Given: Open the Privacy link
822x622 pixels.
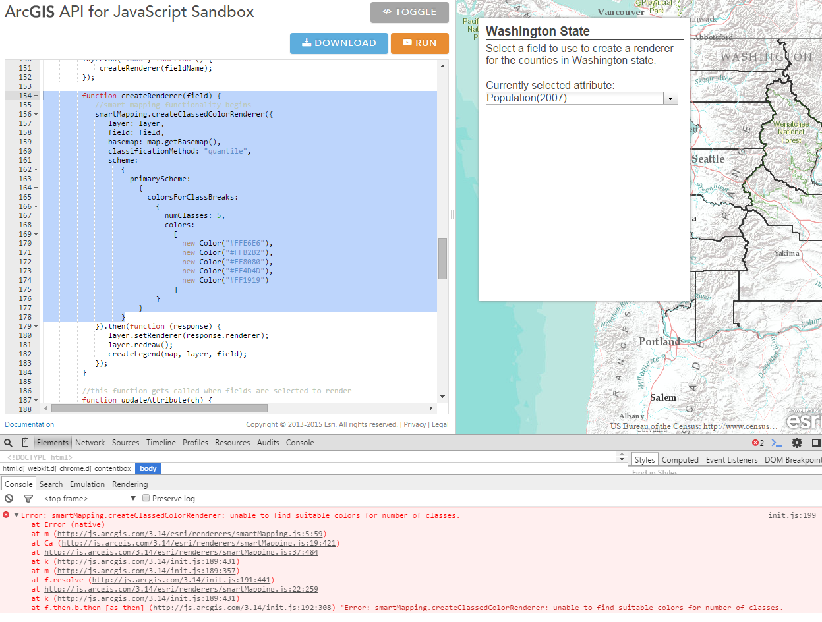Looking at the screenshot, I should click(x=415, y=424).
